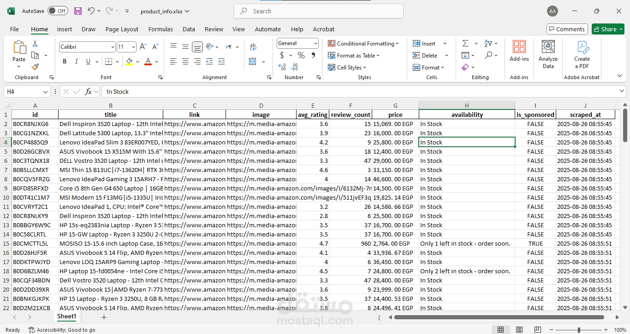
Task: Toggle Top Align vertical alignment
Action: click(x=173, y=47)
